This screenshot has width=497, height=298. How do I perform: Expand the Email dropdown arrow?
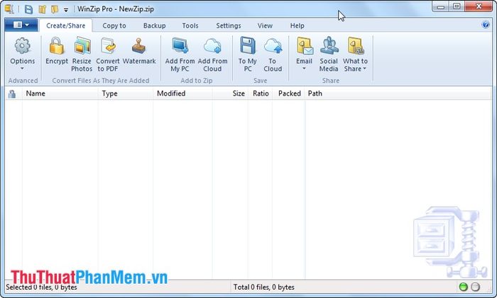coord(304,69)
